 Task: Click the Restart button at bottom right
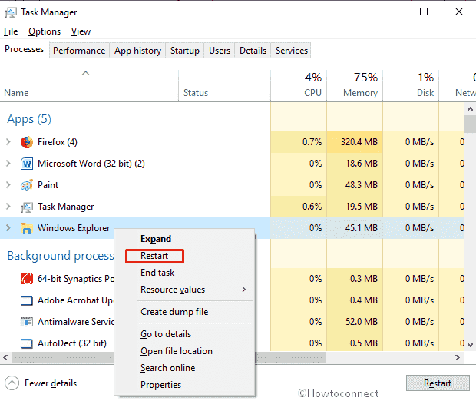(x=438, y=383)
